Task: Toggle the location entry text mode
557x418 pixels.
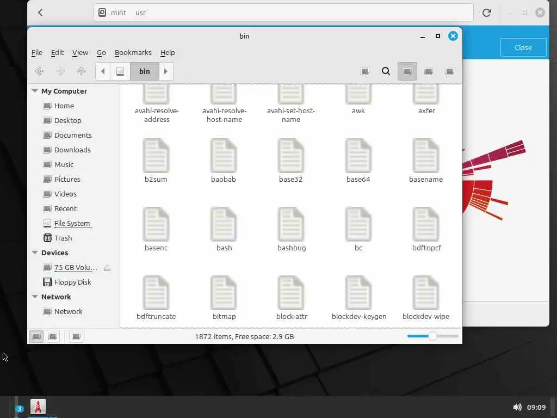Action: [x=365, y=71]
